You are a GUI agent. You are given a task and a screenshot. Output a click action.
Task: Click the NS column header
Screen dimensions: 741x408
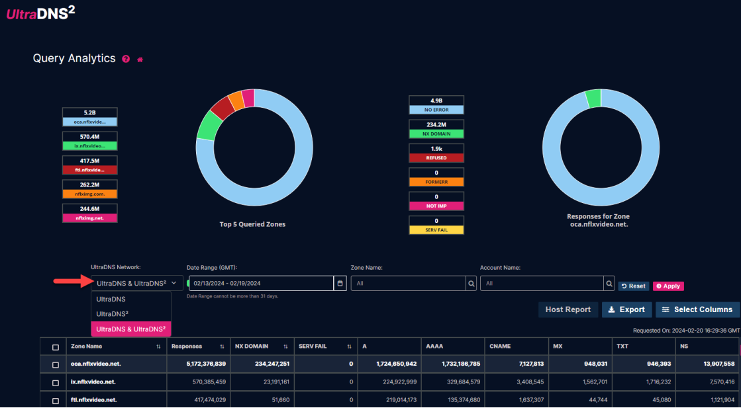click(707, 347)
